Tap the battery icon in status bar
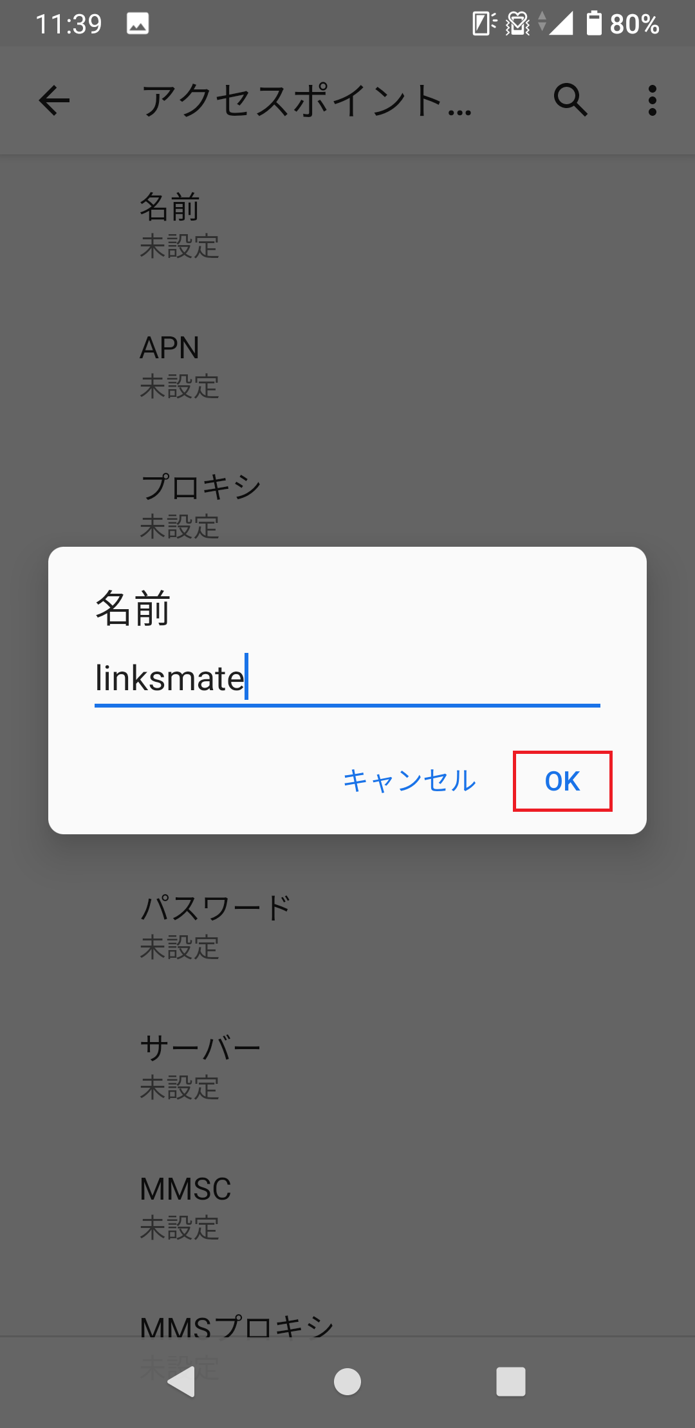The height and width of the screenshot is (1428, 695). 594,23
